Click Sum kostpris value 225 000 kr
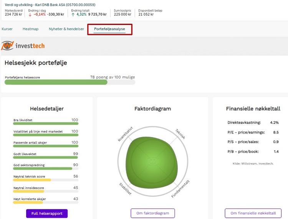Viewport: 288px width, 219px height. pos(122,14)
